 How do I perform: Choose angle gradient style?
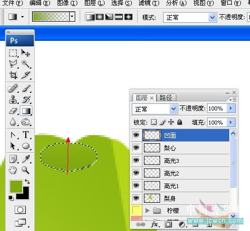pyautogui.click(x=109, y=17)
